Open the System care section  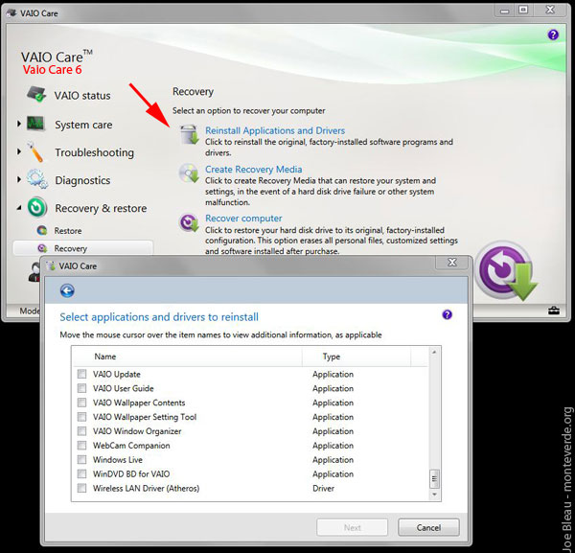83,125
